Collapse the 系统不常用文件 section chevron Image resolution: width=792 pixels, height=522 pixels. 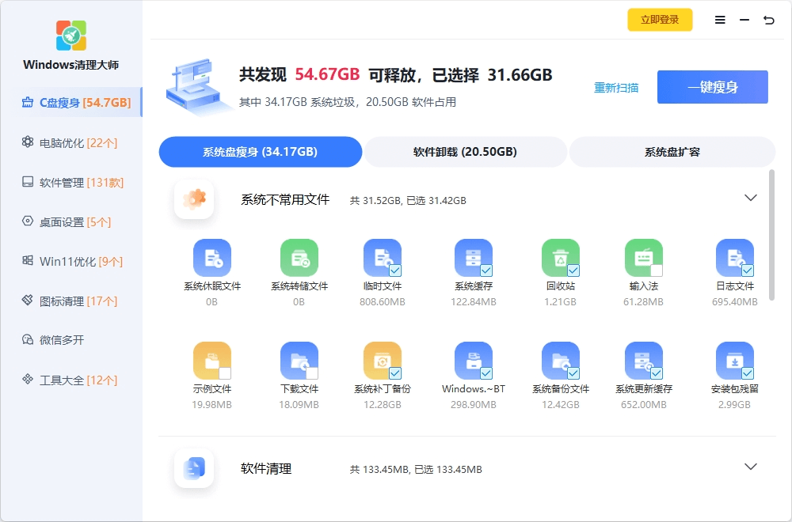tap(751, 198)
